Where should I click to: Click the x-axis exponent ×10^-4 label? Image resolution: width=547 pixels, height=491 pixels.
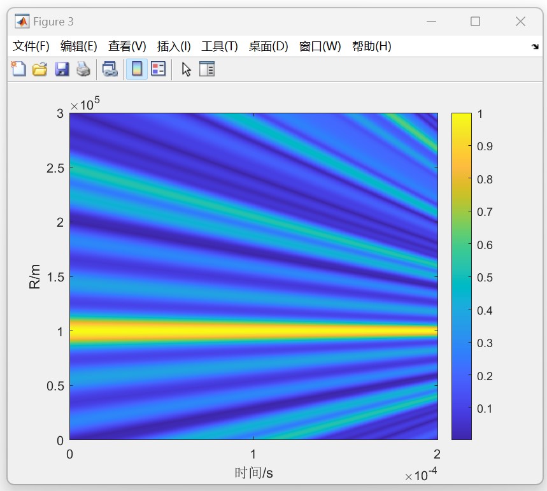pos(421,474)
